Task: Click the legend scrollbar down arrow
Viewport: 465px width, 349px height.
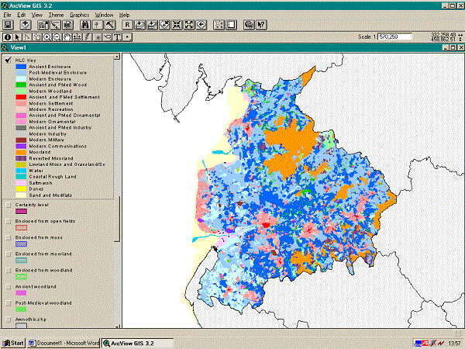Action: [x=117, y=326]
